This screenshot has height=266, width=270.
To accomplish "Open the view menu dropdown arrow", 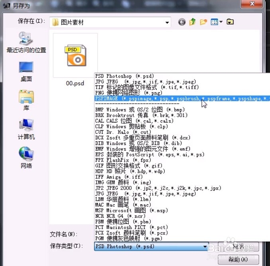I will pyautogui.click(x=221, y=22).
